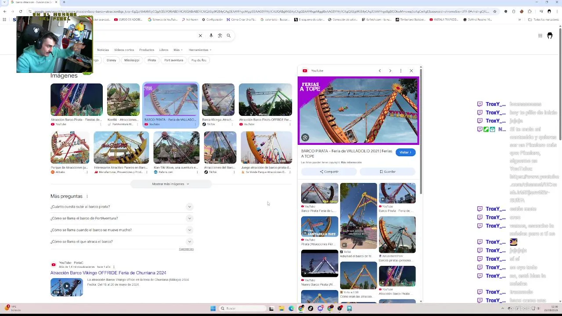Open Google Lens image search icon
The image size is (562, 316).
click(x=220, y=36)
